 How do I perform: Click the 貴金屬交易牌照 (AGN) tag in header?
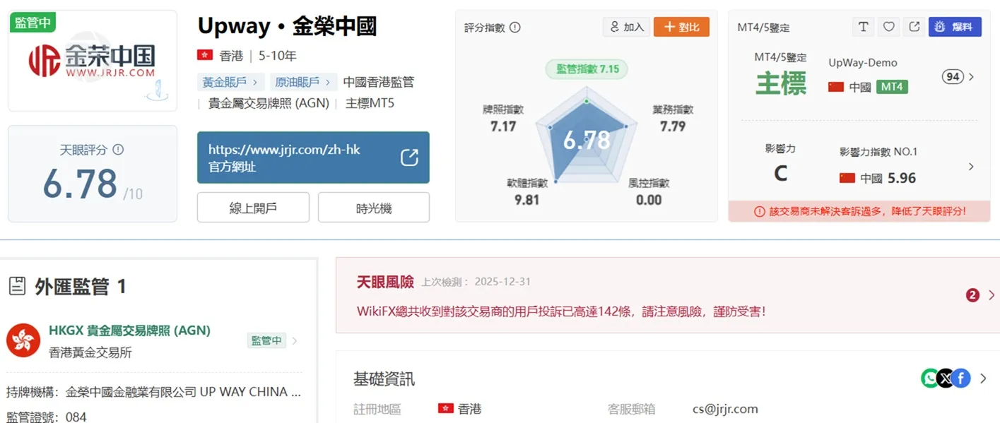(x=269, y=103)
